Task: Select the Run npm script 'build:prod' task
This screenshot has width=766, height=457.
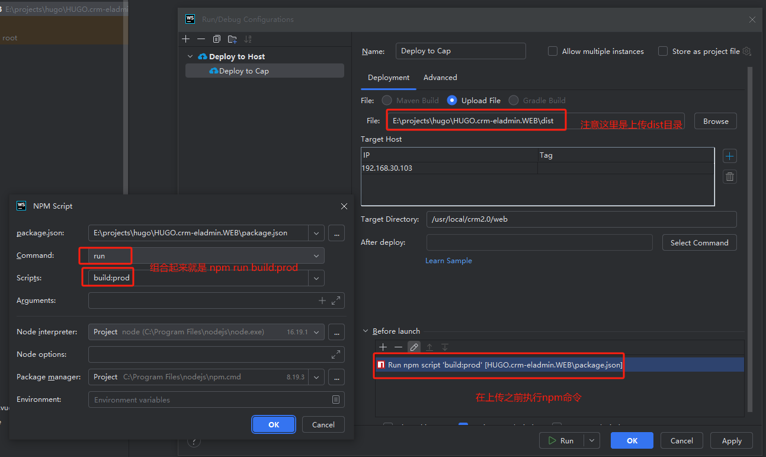Action: click(x=559, y=365)
